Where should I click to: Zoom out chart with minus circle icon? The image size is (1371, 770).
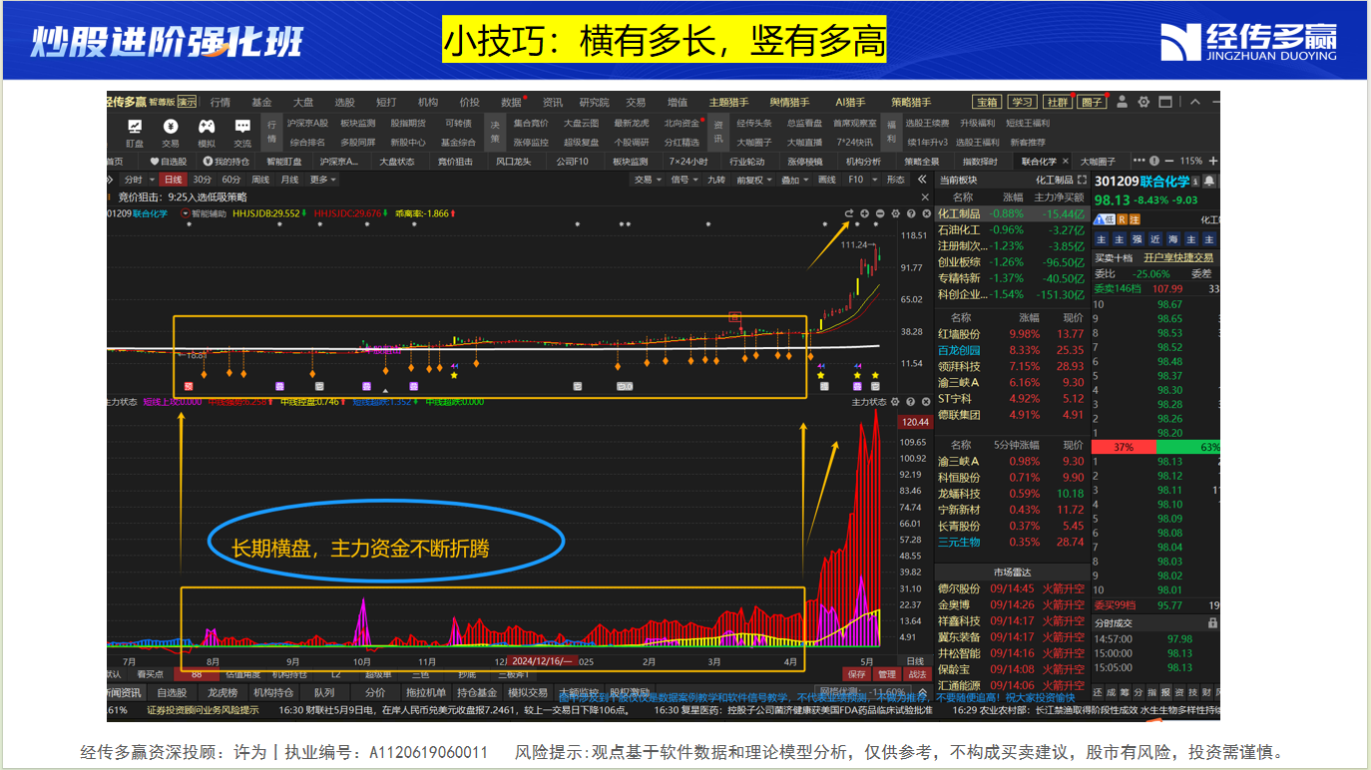880,213
